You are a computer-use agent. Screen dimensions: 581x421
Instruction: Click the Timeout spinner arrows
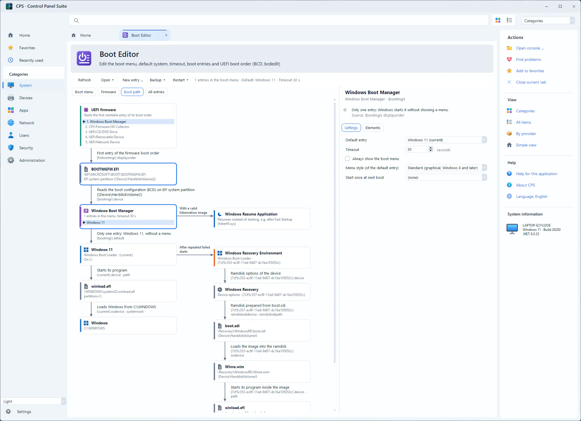click(x=431, y=149)
